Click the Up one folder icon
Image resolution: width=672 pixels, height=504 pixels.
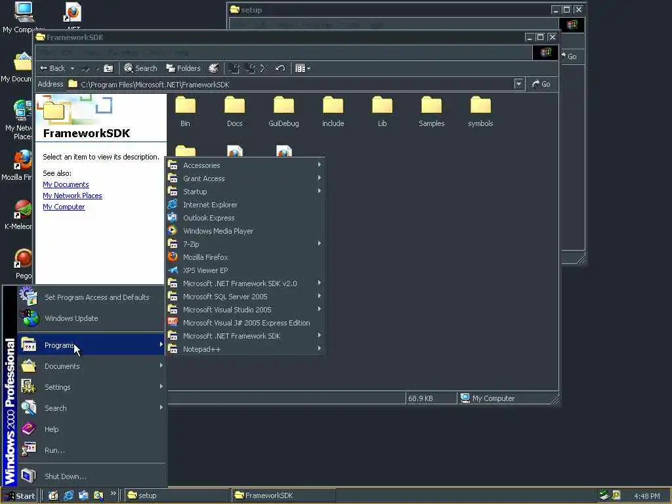coord(109,68)
